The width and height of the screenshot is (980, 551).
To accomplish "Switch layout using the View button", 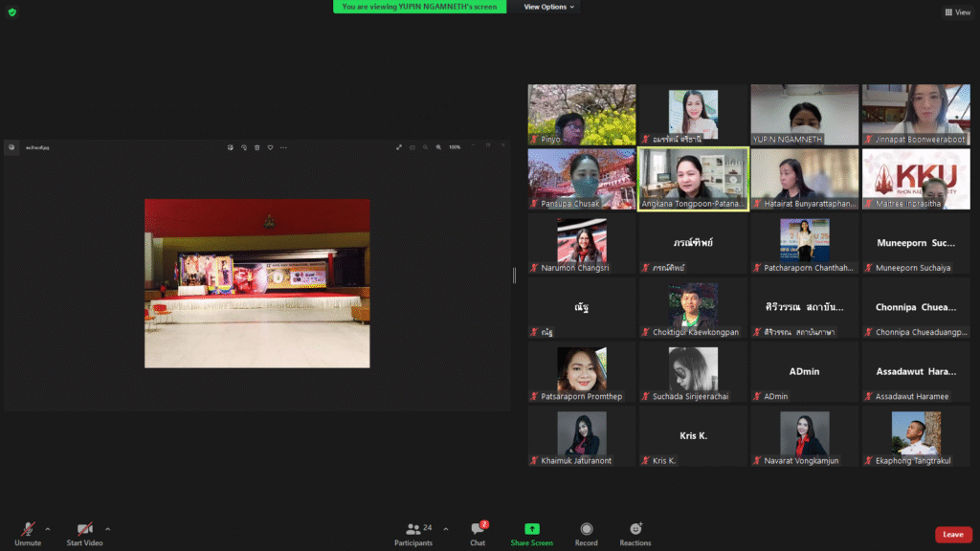I will [x=958, y=12].
